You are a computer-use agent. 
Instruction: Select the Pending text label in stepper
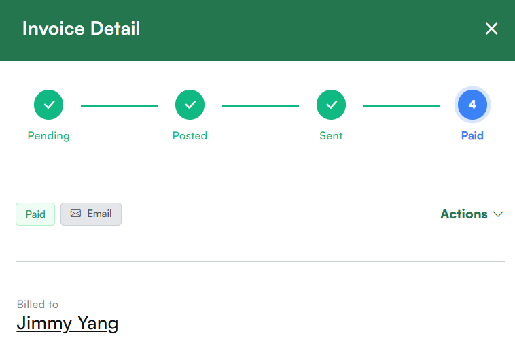coord(48,135)
